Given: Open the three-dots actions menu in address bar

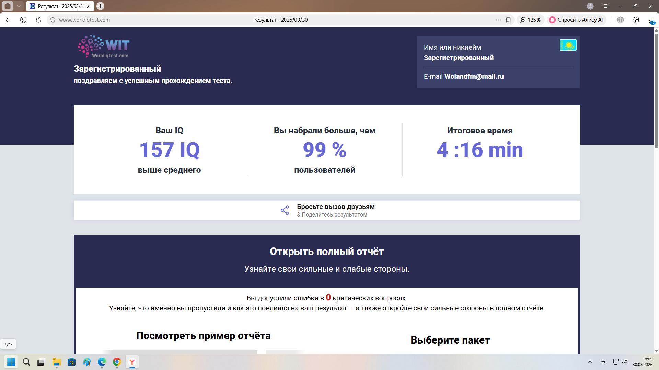Looking at the screenshot, I should 498,20.
